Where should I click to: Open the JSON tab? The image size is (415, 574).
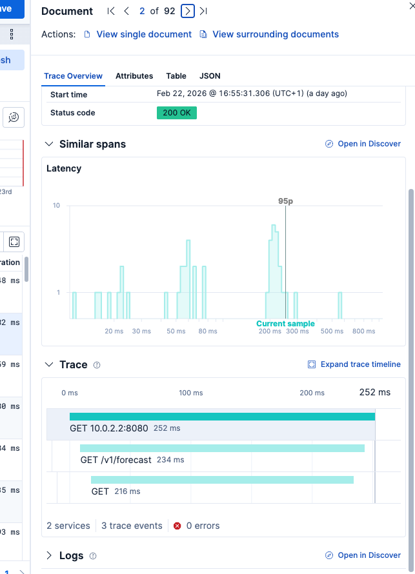[x=210, y=75]
